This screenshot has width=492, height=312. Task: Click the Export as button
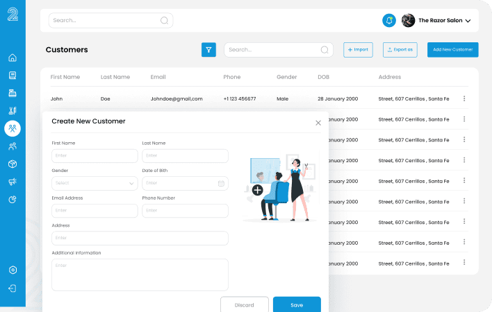coord(400,50)
